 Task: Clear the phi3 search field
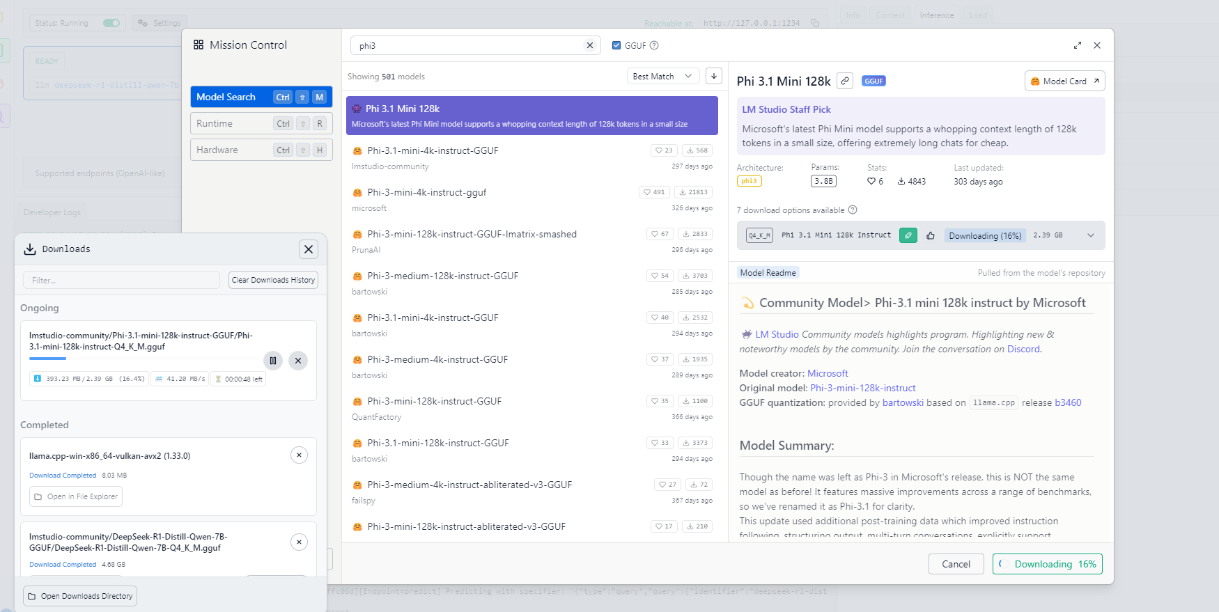pos(590,45)
